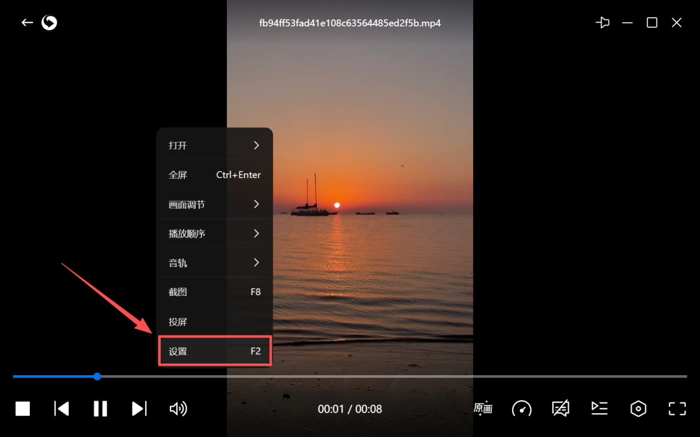
Task: Click the player logo icon
Action: pyautogui.click(x=50, y=23)
